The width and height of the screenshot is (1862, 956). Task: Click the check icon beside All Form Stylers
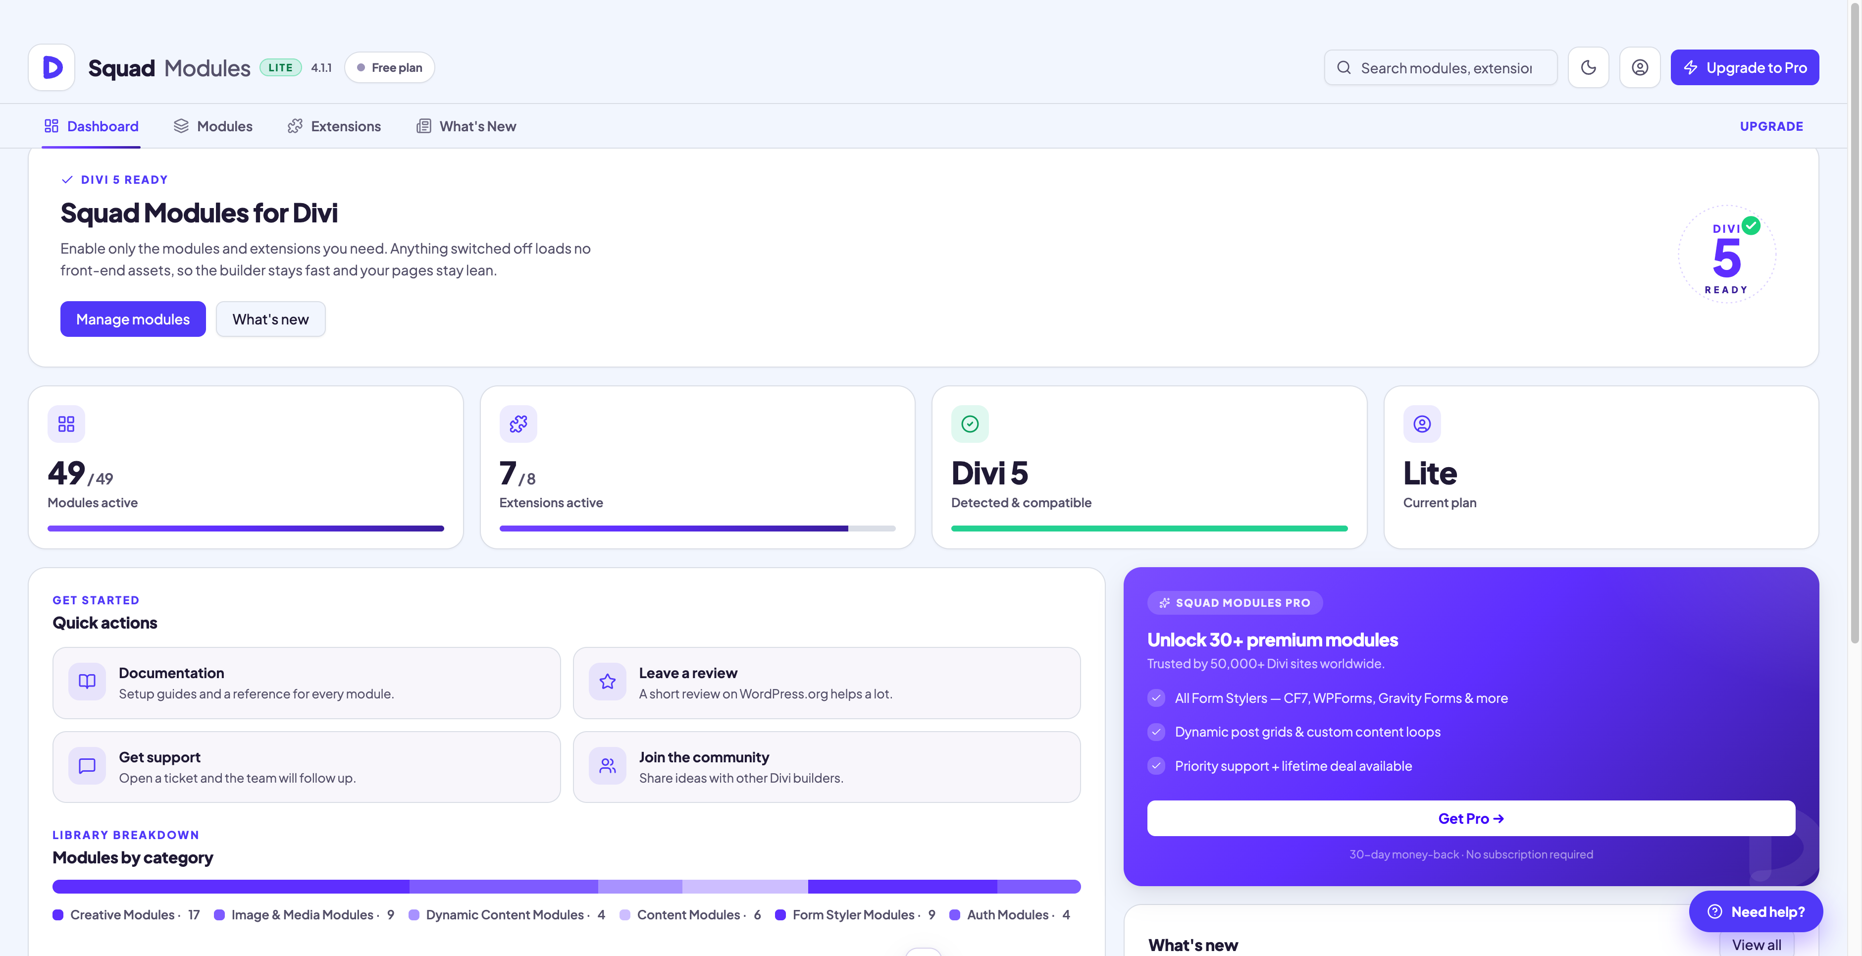click(x=1156, y=698)
